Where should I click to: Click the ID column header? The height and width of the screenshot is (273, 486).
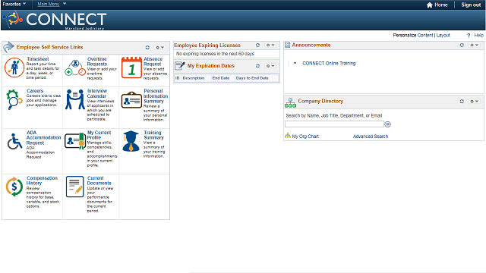tap(178, 78)
